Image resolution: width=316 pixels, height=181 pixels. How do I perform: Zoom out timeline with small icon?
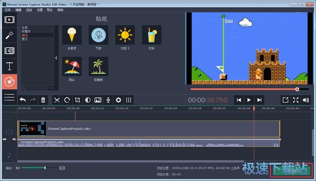pos(18,168)
